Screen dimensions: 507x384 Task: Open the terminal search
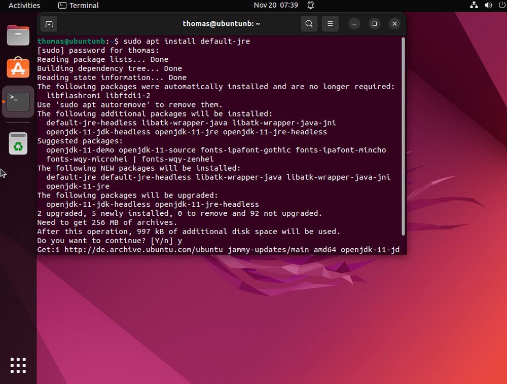[309, 23]
